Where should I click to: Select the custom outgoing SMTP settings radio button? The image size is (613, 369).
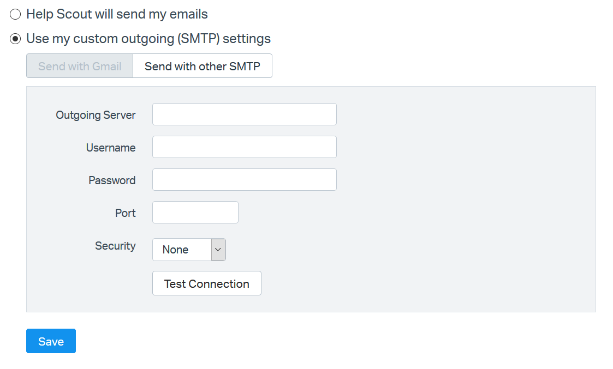(x=15, y=39)
